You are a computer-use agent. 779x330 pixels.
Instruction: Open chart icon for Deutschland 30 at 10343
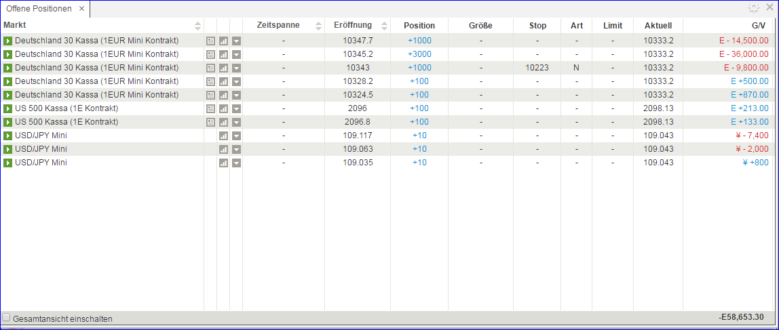pyautogui.click(x=223, y=68)
